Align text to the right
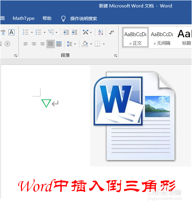Viewport: 192px width, 205px height. click(x=42, y=44)
